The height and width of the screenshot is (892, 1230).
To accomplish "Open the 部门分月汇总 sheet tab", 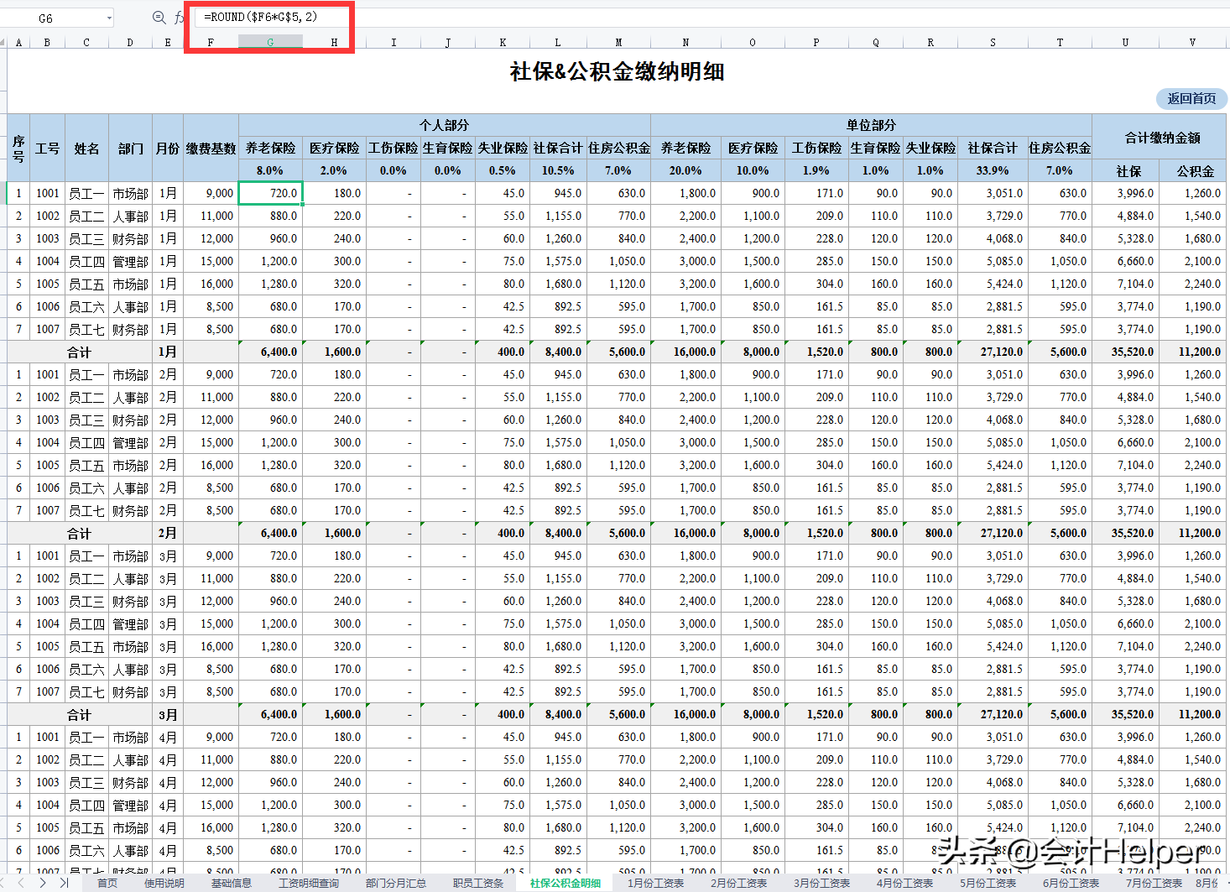I will (x=396, y=883).
